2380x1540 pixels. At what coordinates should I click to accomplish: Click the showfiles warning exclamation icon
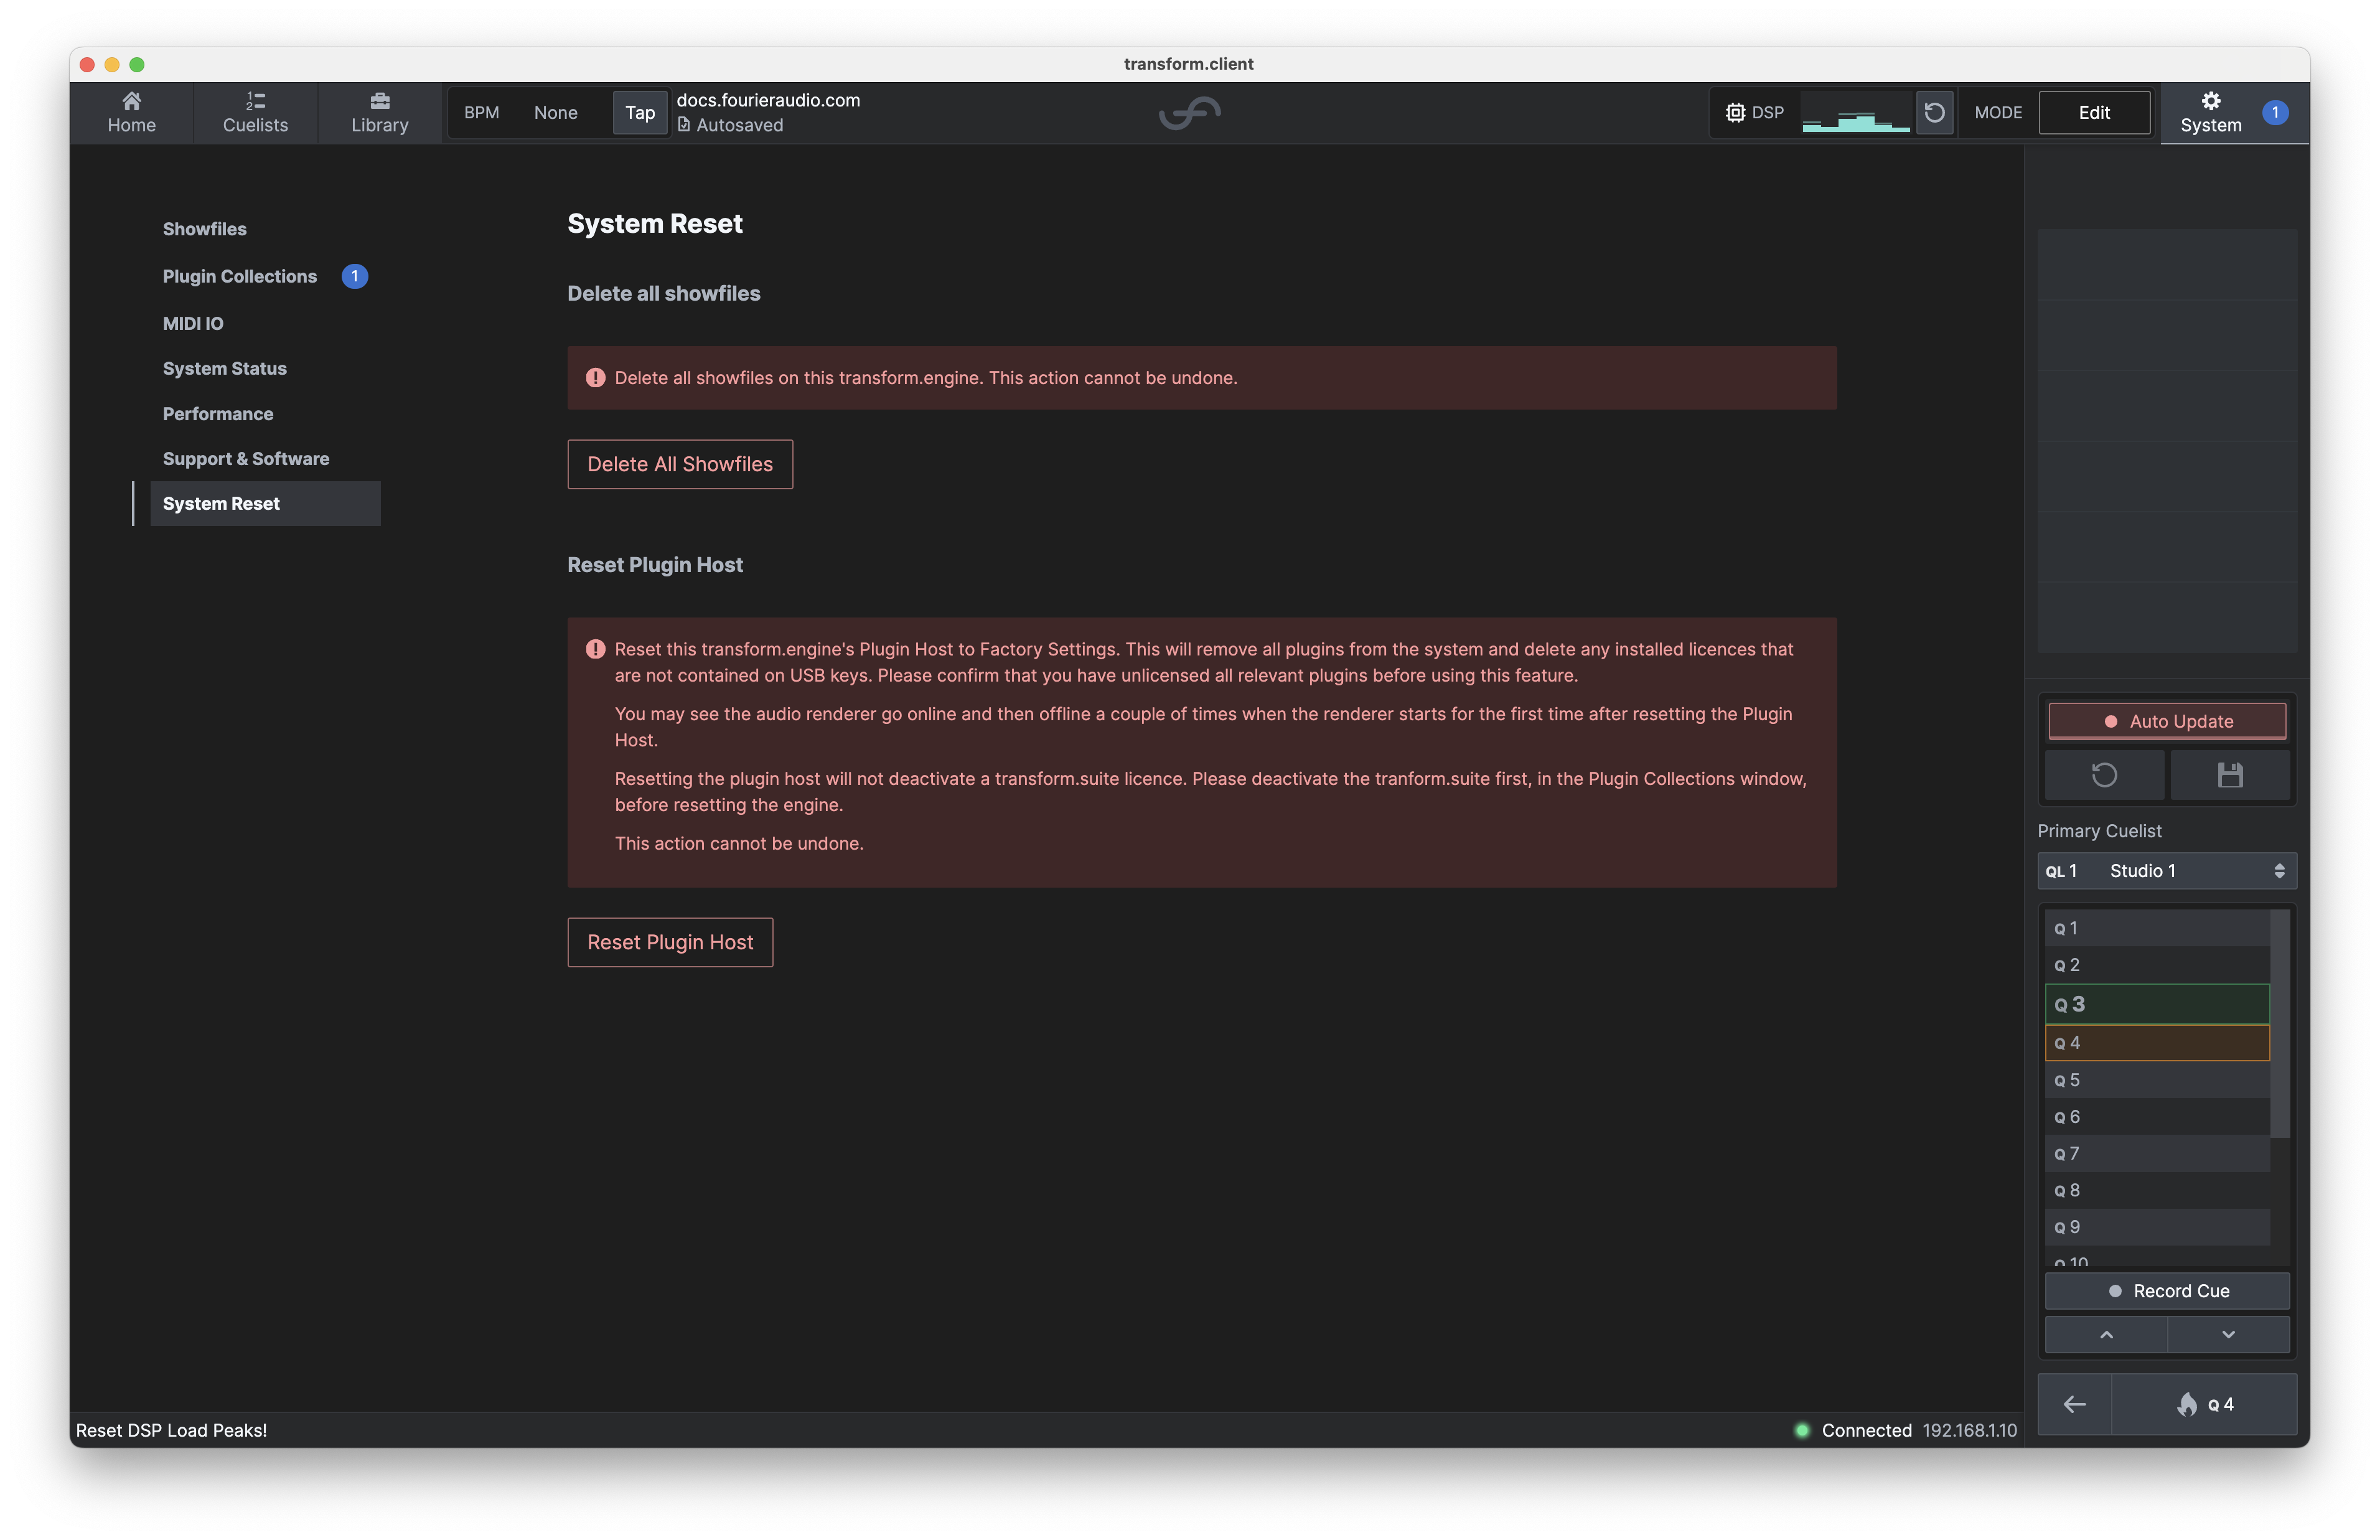click(x=595, y=378)
